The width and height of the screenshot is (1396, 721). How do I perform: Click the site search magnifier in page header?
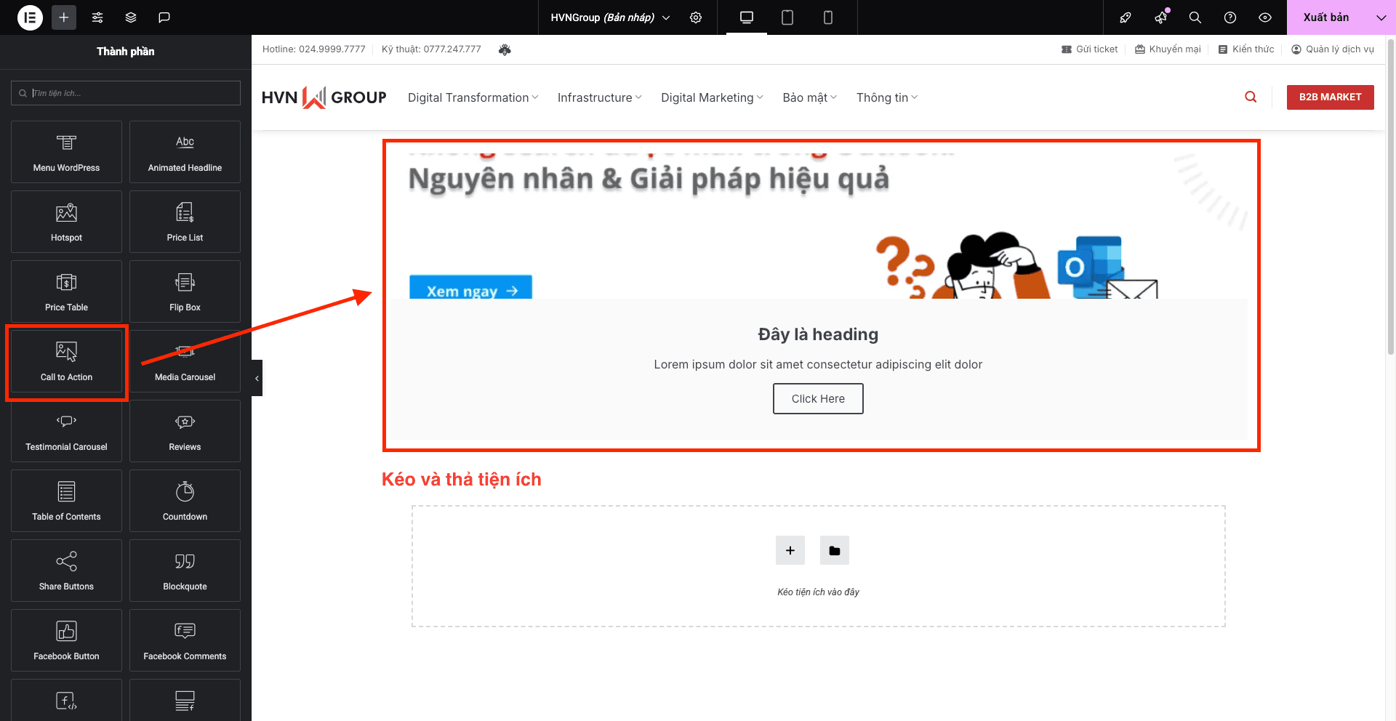[1251, 97]
